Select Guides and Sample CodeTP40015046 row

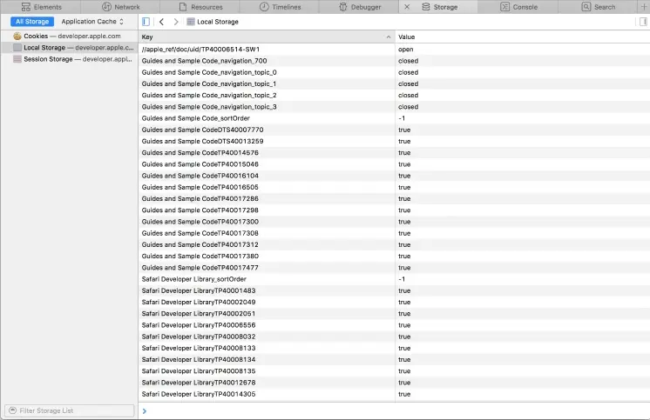pyautogui.click(x=394, y=164)
